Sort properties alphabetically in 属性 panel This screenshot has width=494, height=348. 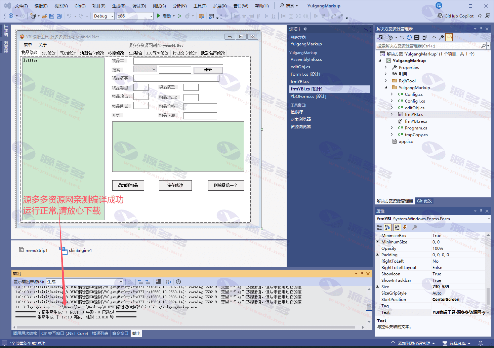click(x=387, y=228)
